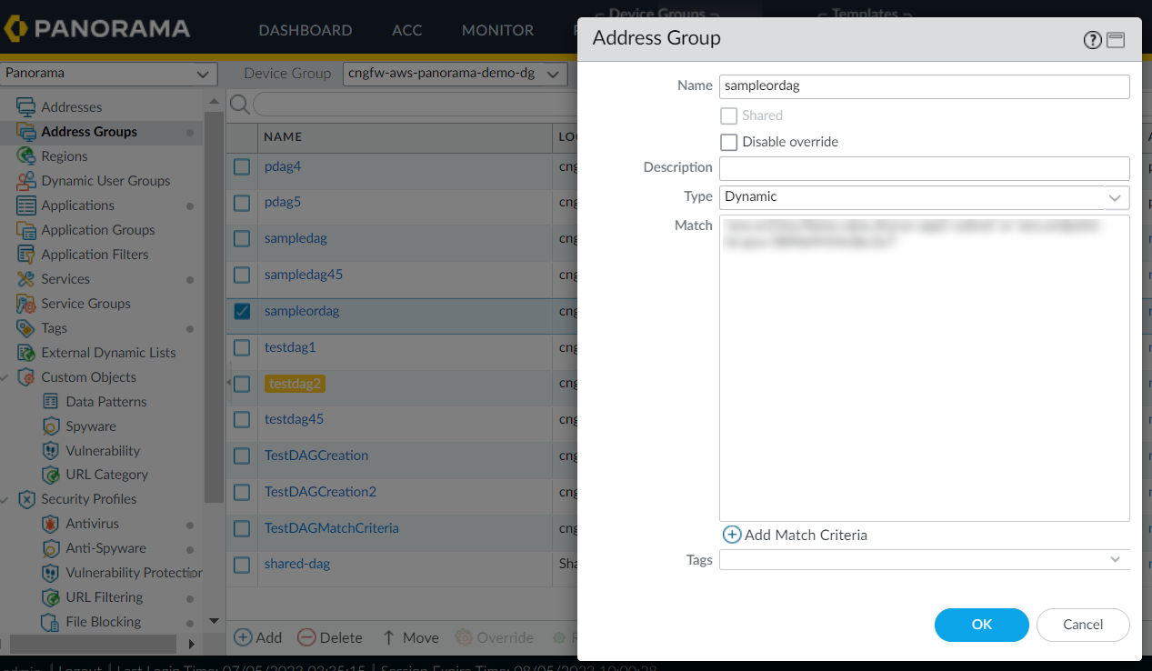The image size is (1152, 671).
Task: Click the Add Match Criteria plus icon
Action: point(731,535)
